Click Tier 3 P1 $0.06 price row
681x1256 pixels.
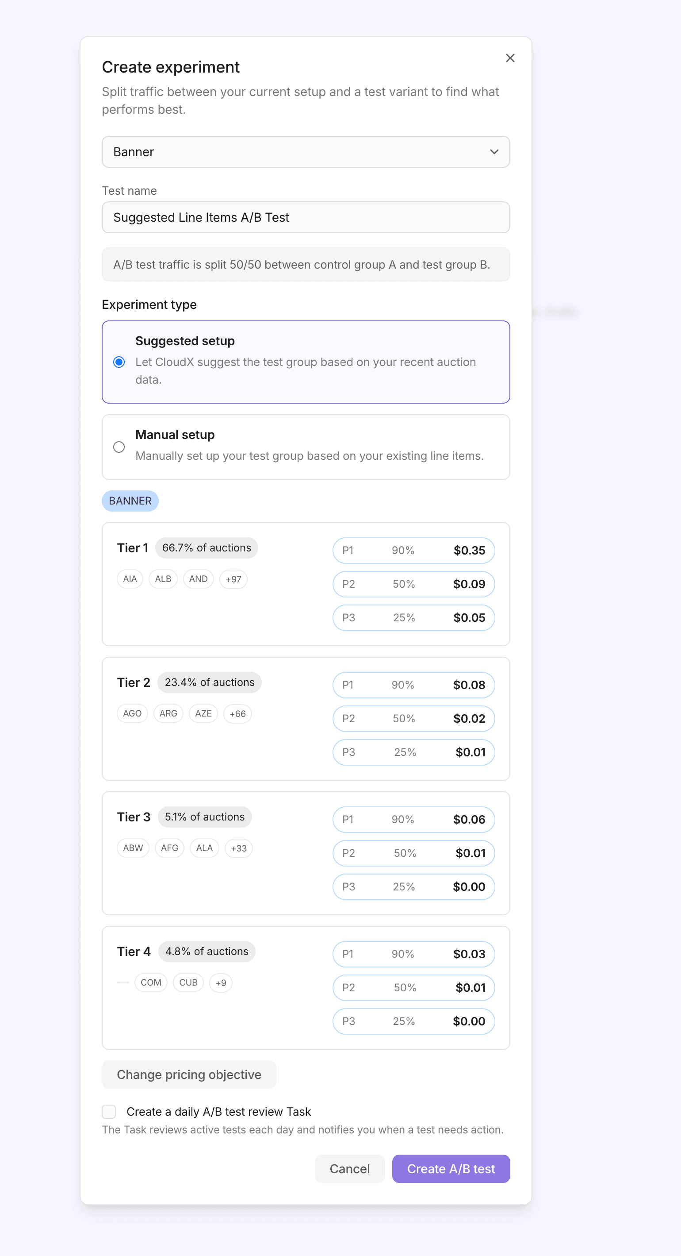pyautogui.click(x=413, y=820)
